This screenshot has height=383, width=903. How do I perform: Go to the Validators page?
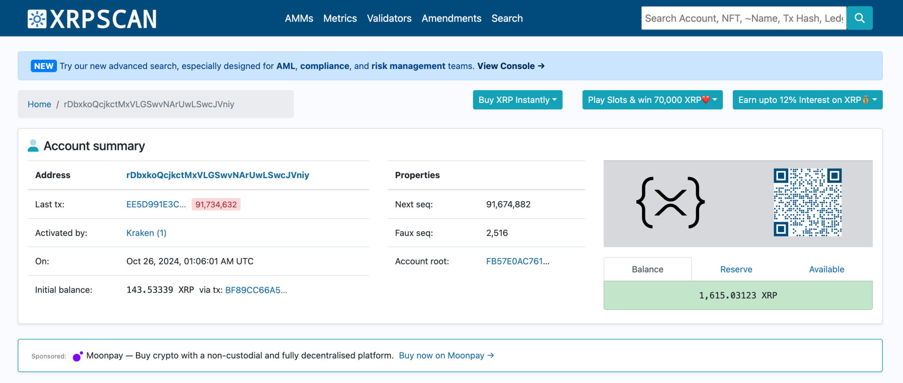pyautogui.click(x=389, y=18)
